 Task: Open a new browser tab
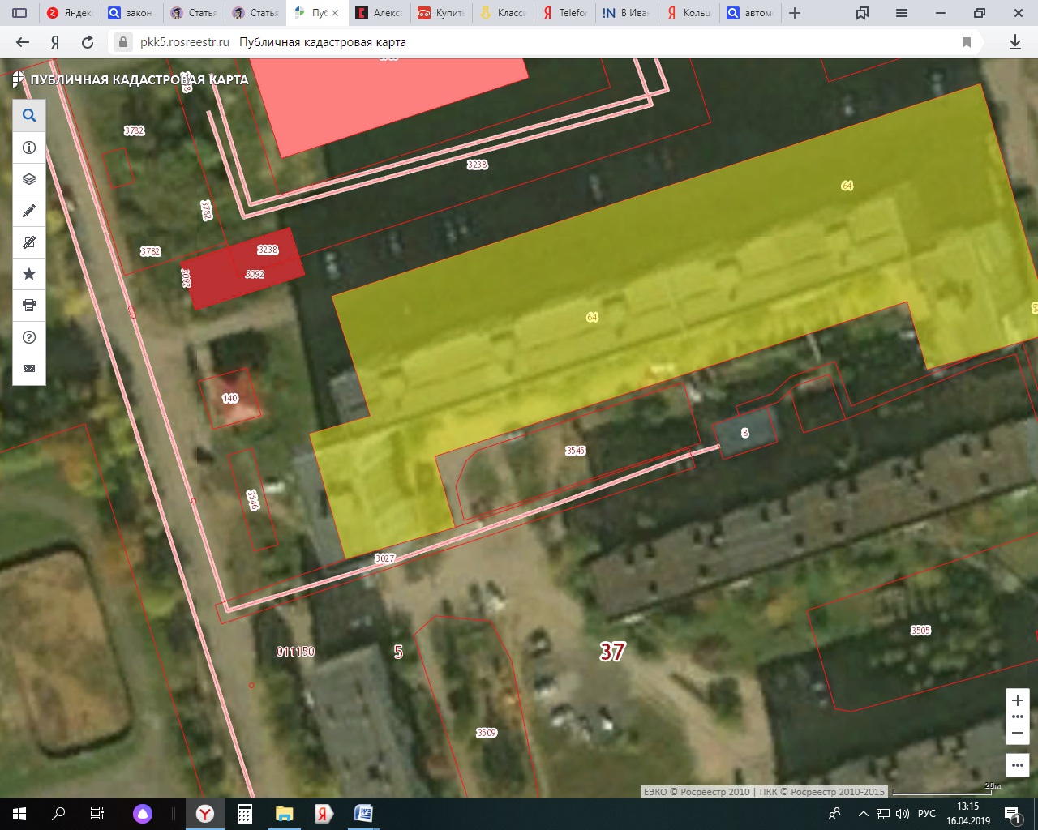pos(795,13)
